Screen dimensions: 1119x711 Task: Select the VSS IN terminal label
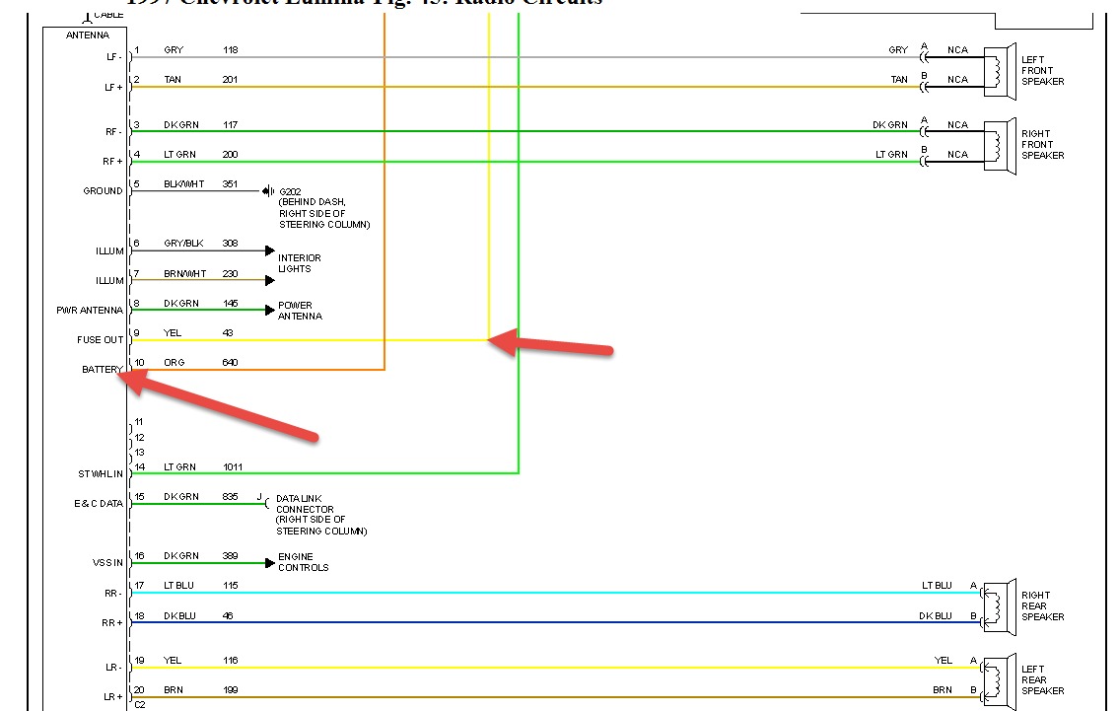107,562
